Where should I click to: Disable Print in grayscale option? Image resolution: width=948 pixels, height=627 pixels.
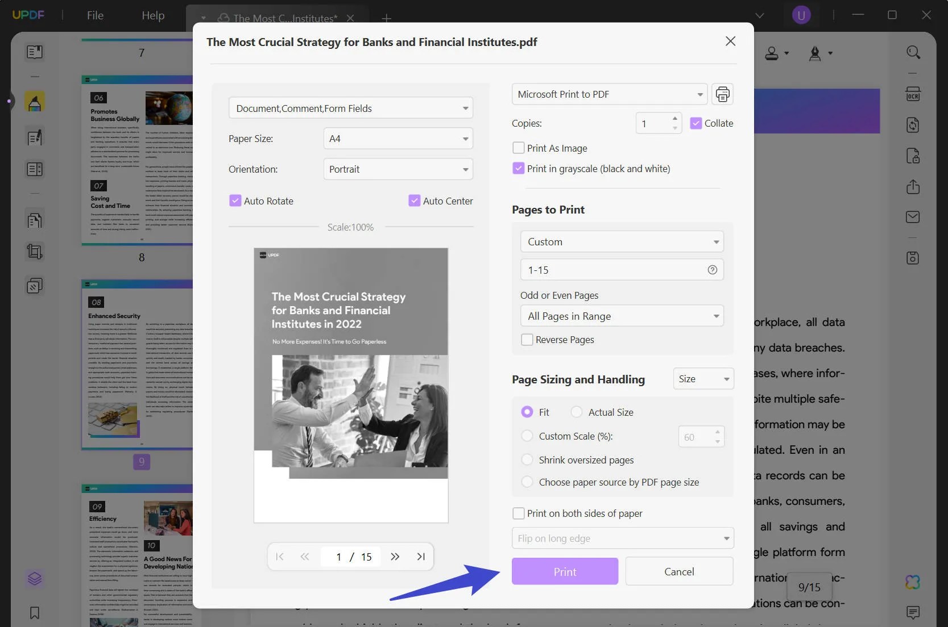(x=518, y=168)
